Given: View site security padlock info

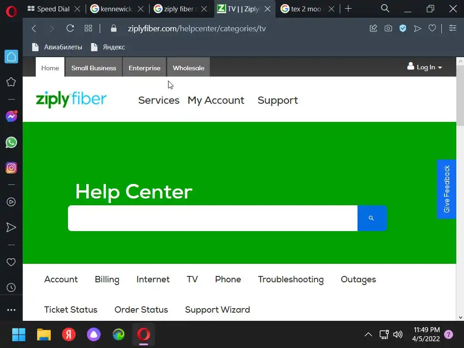Looking at the screenshot, I should coord(114,29).
